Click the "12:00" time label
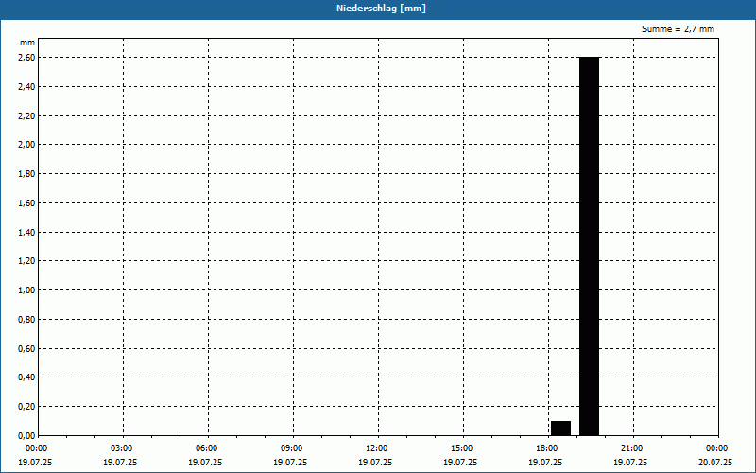The width and height of the screenshot is (756, 473). [x=376, y=448]
